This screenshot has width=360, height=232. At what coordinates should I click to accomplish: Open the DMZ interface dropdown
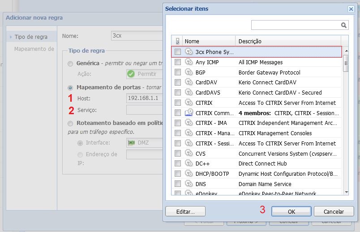[145, 143]
